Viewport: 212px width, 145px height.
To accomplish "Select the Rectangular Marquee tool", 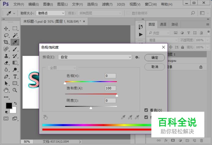I will [x=15, y=28].
